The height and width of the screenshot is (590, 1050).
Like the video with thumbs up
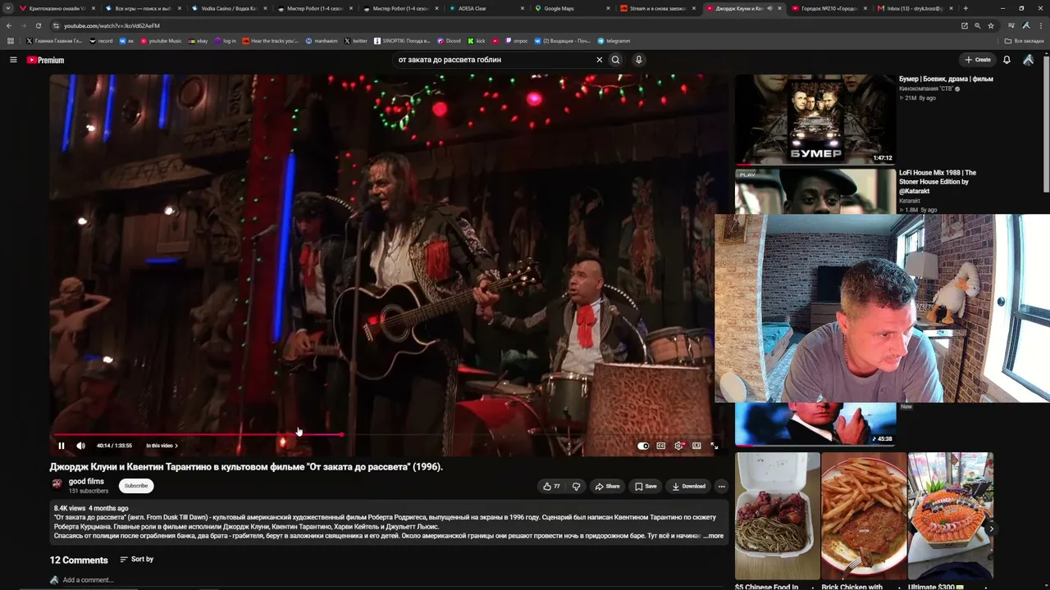(x=551, y=486)
